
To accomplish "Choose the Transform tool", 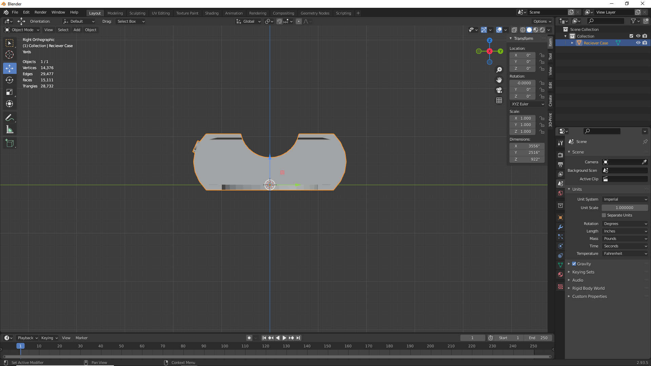I will pyautogui.click(x=9, y=104).
